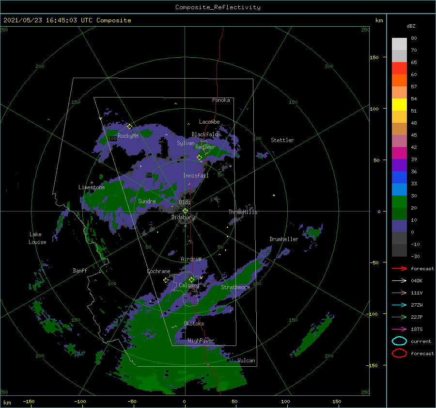Click the white 04DK arrow in legend

click(x=399, y=280)
